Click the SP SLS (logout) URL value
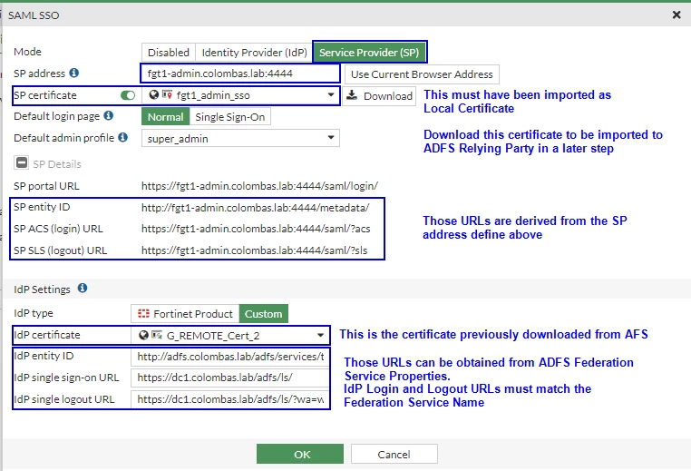691x471 pixels. click(254, 250)
